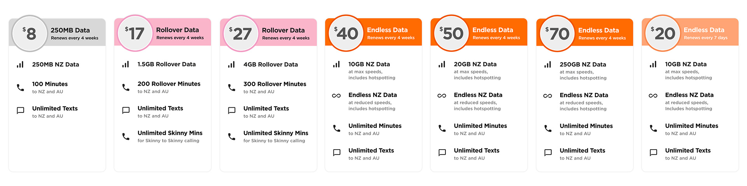Screen dimensions: 747x186
Task: Click the infinity icon in the $20 weekly plan
Action: (653, 96)
